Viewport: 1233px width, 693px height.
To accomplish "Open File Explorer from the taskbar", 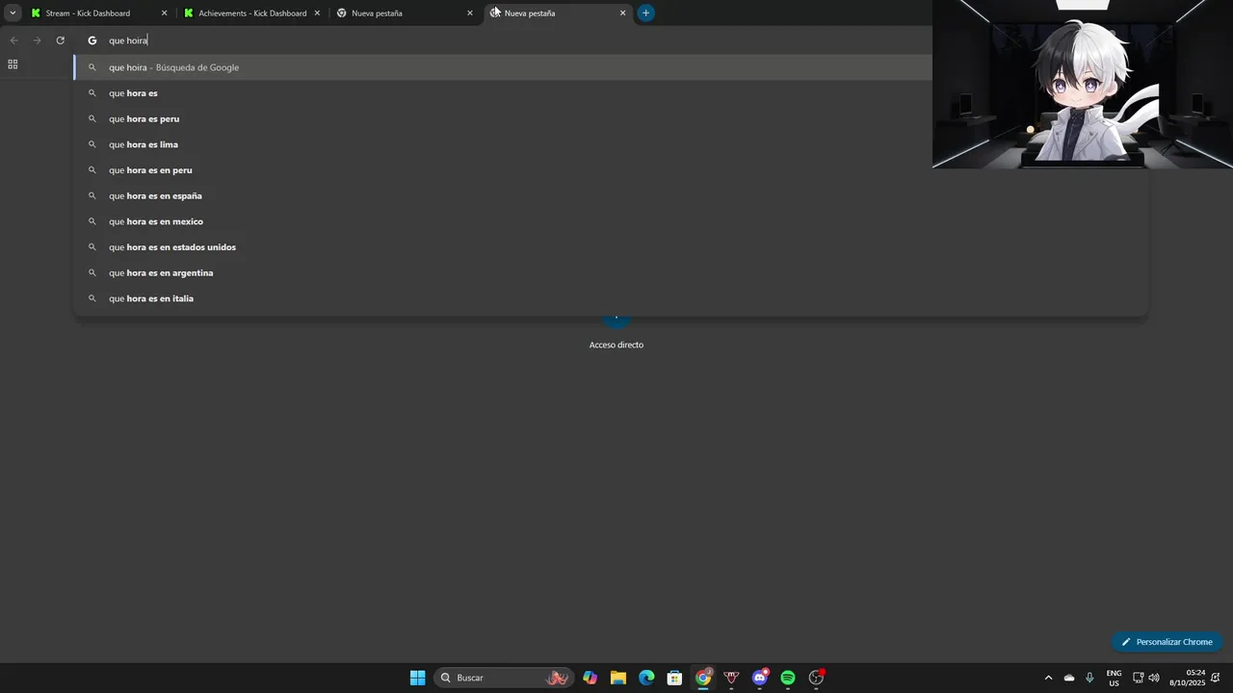I will (x=618, y=678).
